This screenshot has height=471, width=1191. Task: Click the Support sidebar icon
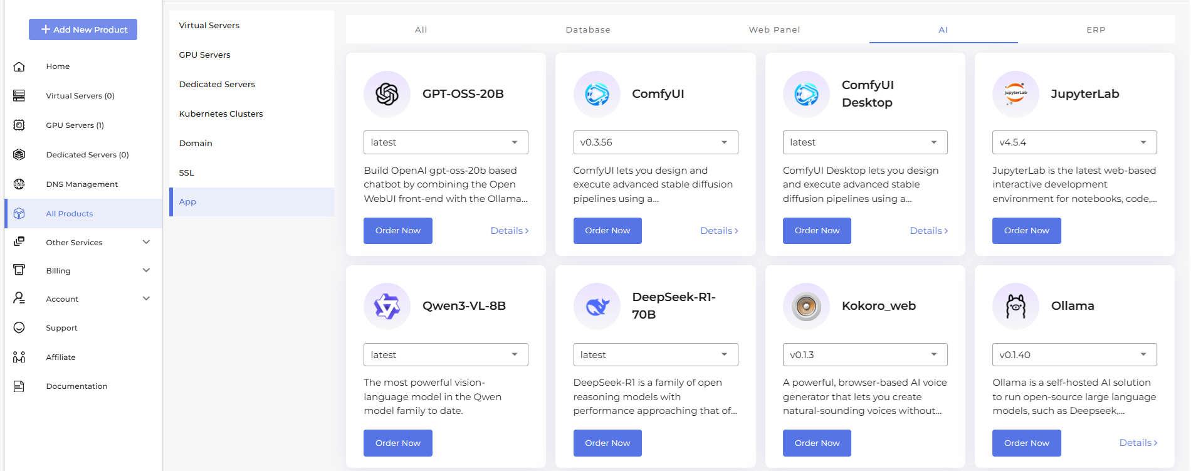coord(19,327)
